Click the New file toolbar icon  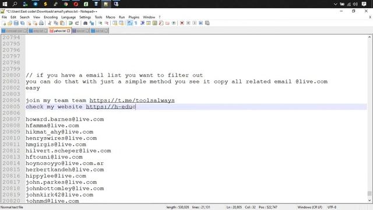pos(3,23)
